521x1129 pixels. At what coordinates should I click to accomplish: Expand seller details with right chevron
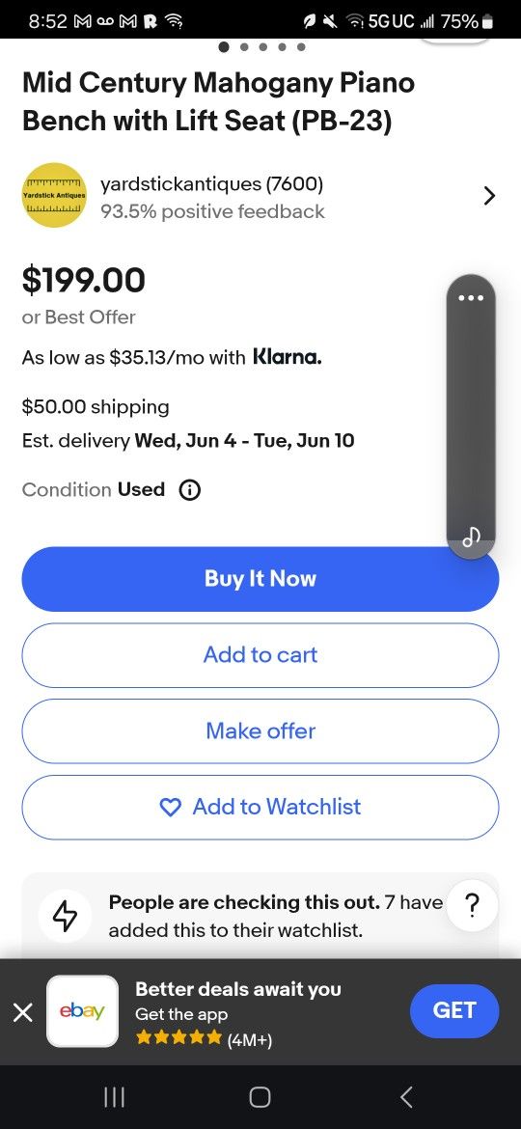(x=489, y=196)
